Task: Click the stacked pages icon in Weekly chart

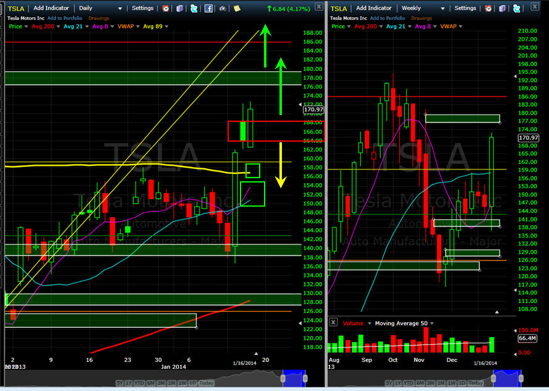Action: (502, 9)
